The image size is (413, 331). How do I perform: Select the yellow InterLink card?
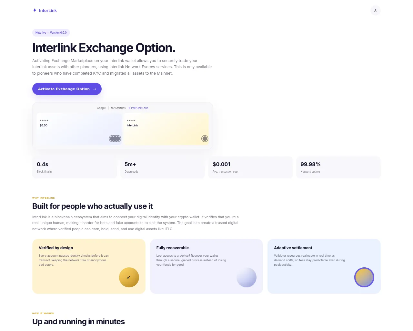[166, 129]
